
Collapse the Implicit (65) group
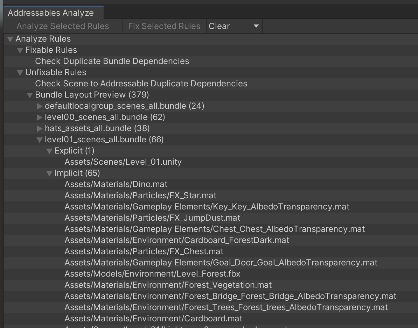(x=49, y=173)
